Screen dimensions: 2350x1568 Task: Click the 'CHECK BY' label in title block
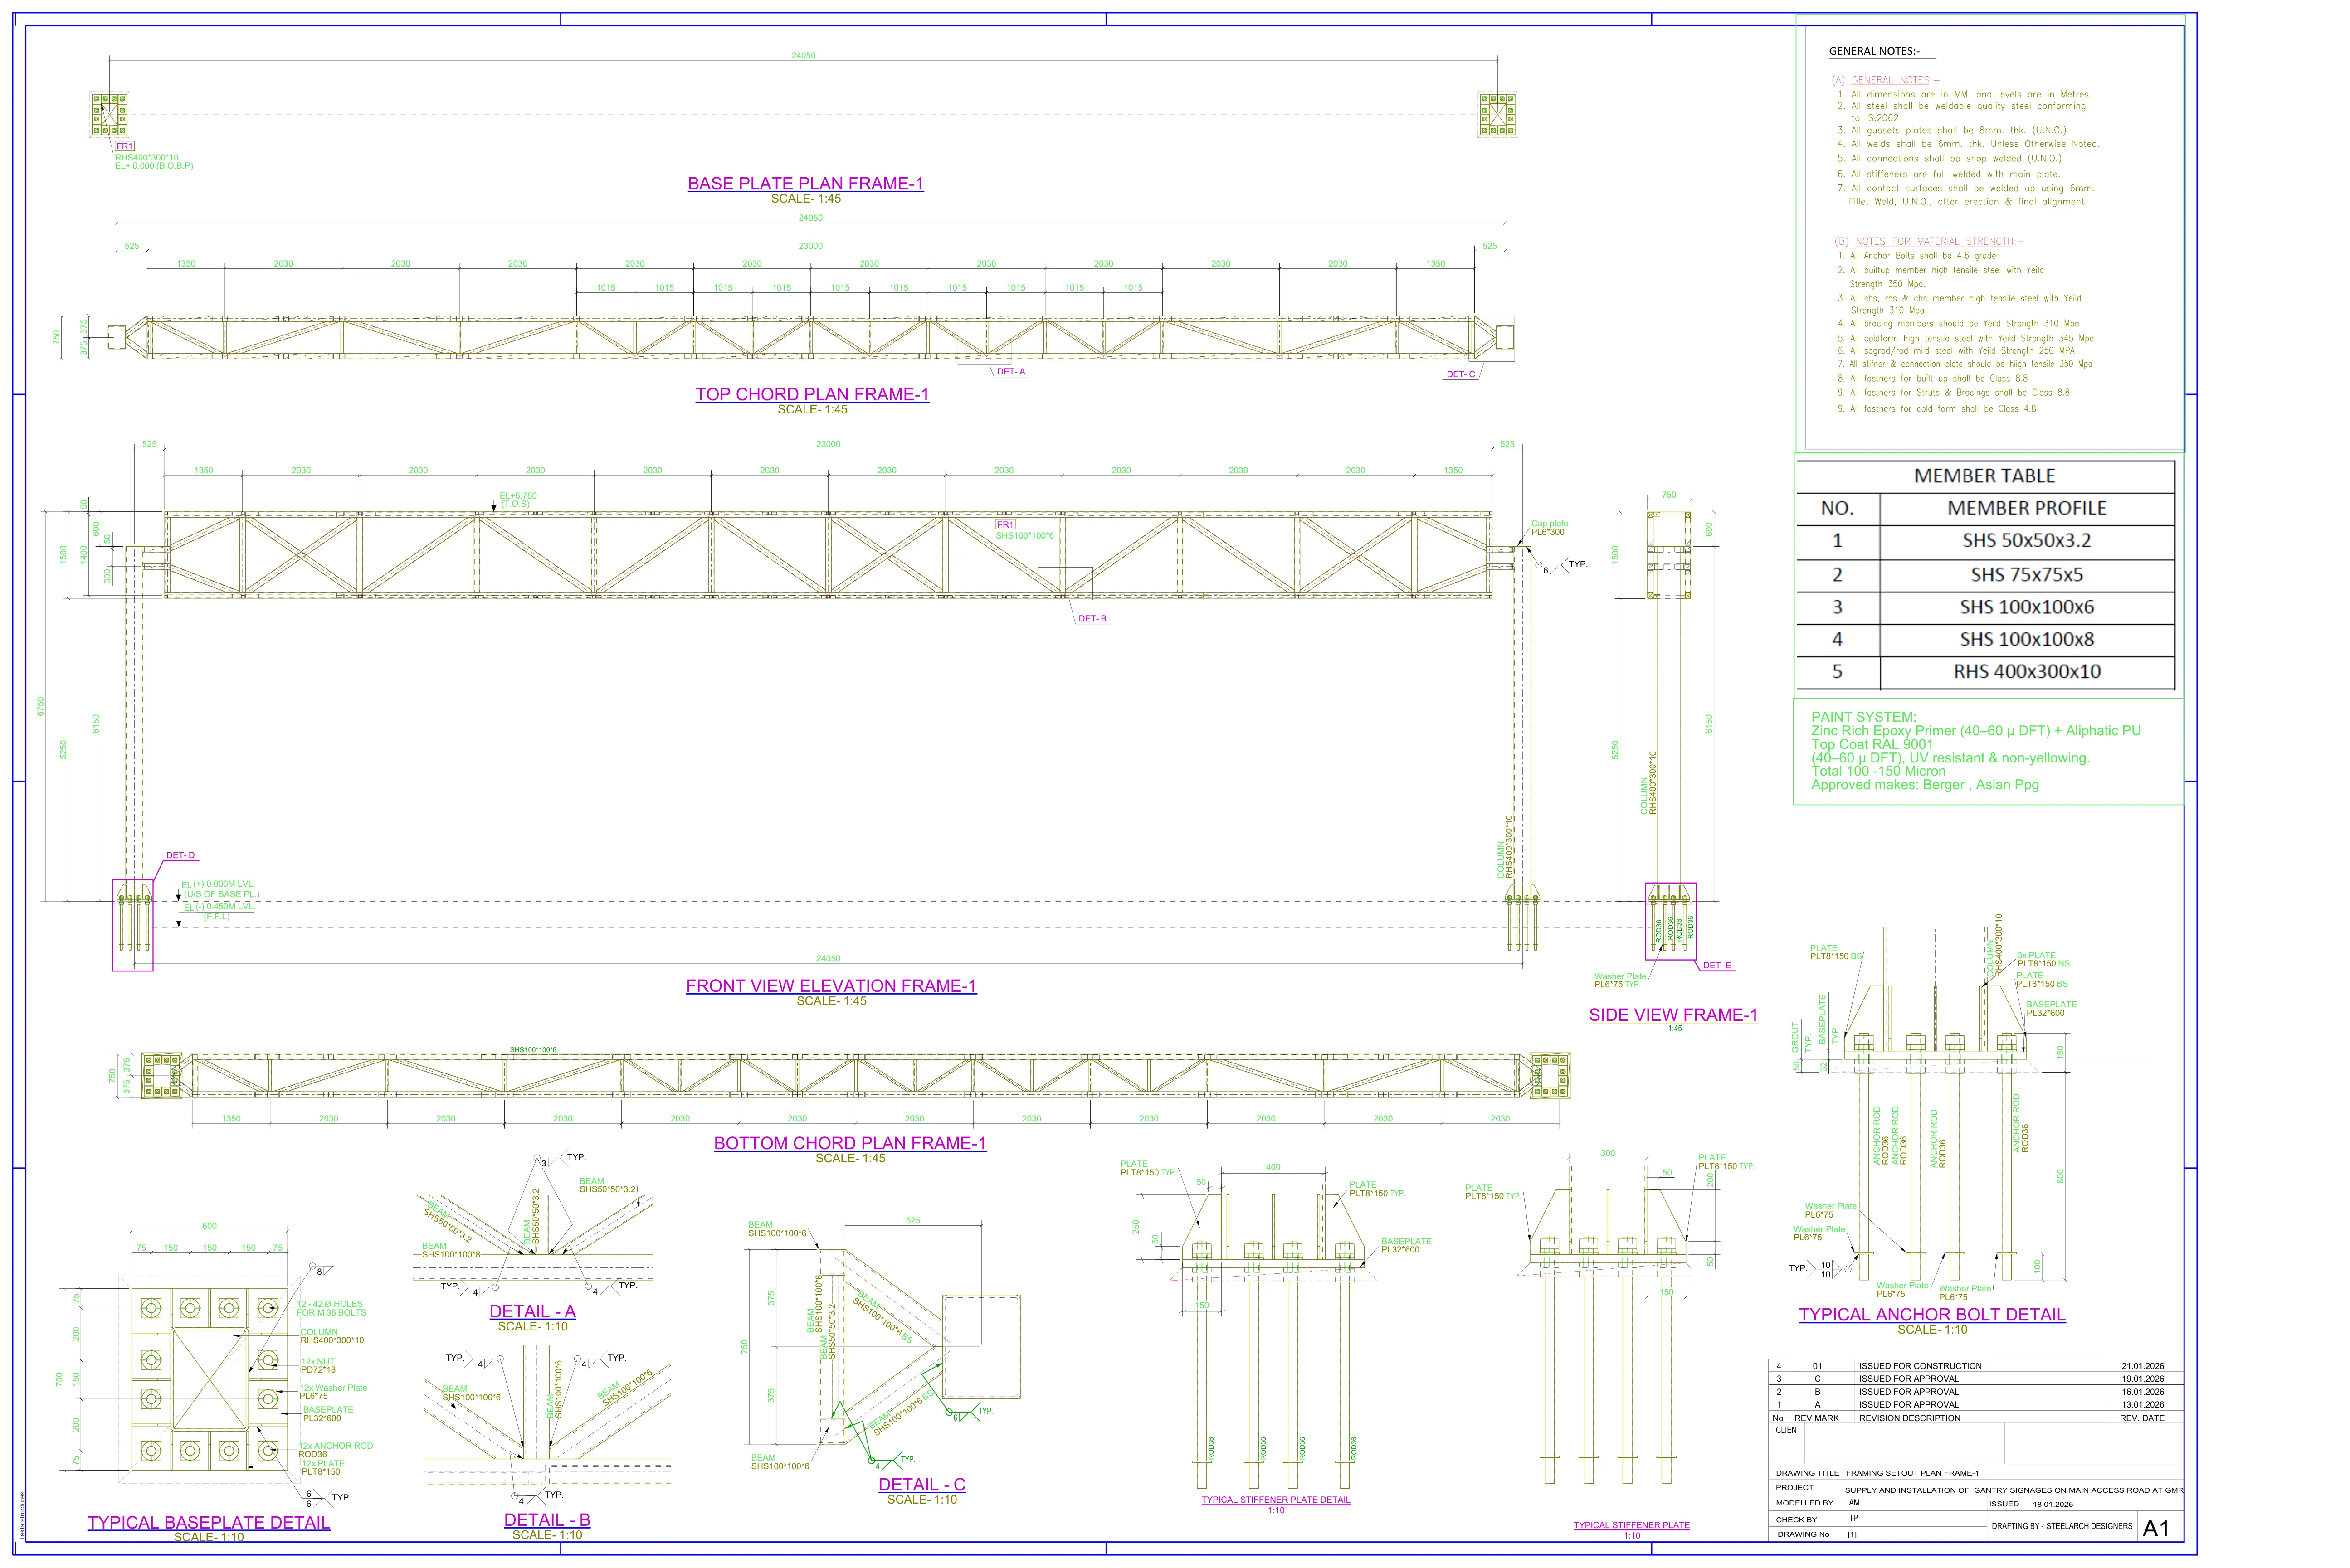pyautogui.click(x=1796, y=1519)
